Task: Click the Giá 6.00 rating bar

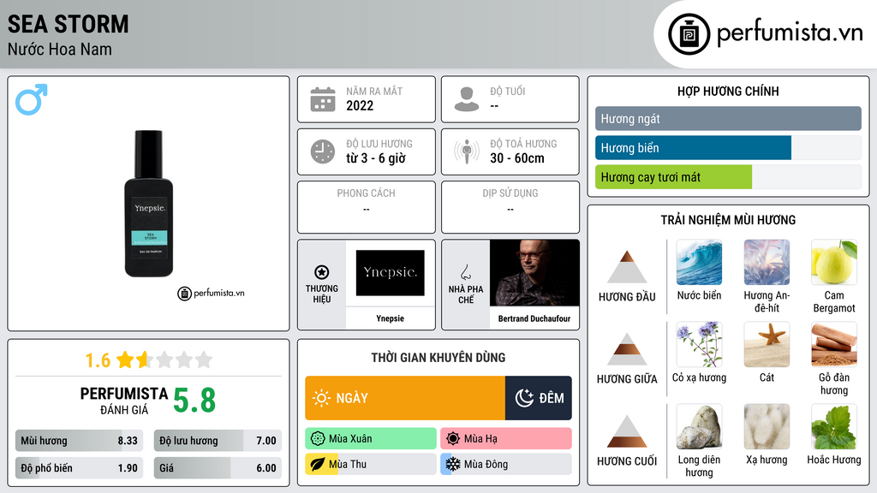Action: pos(218,468)
